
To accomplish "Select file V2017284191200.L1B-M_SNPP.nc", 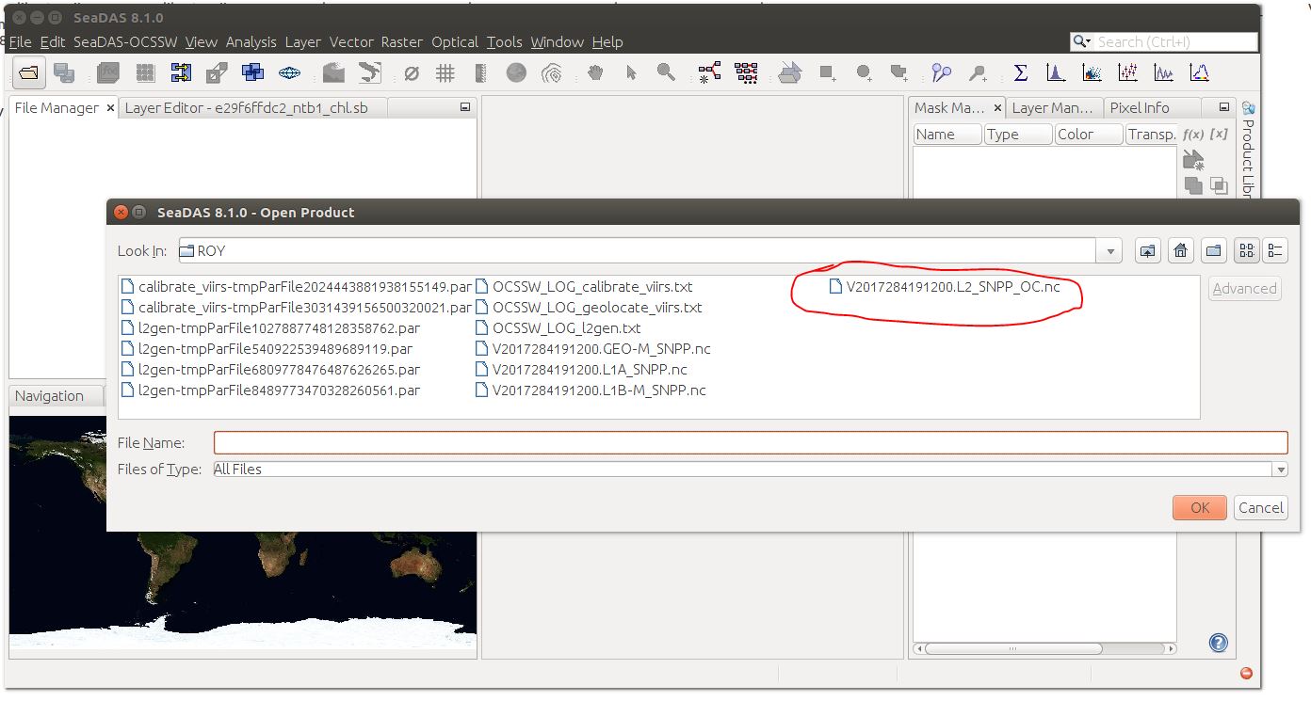I will point(591,390).
